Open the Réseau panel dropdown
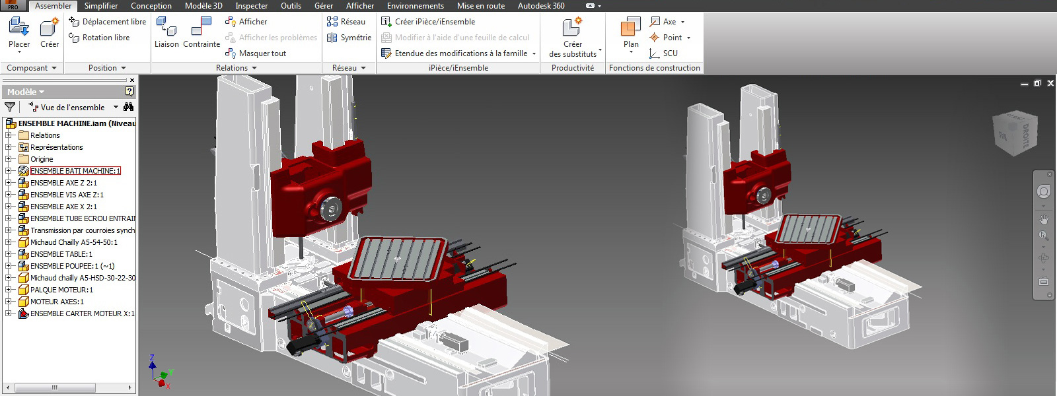 pos(363,68)
